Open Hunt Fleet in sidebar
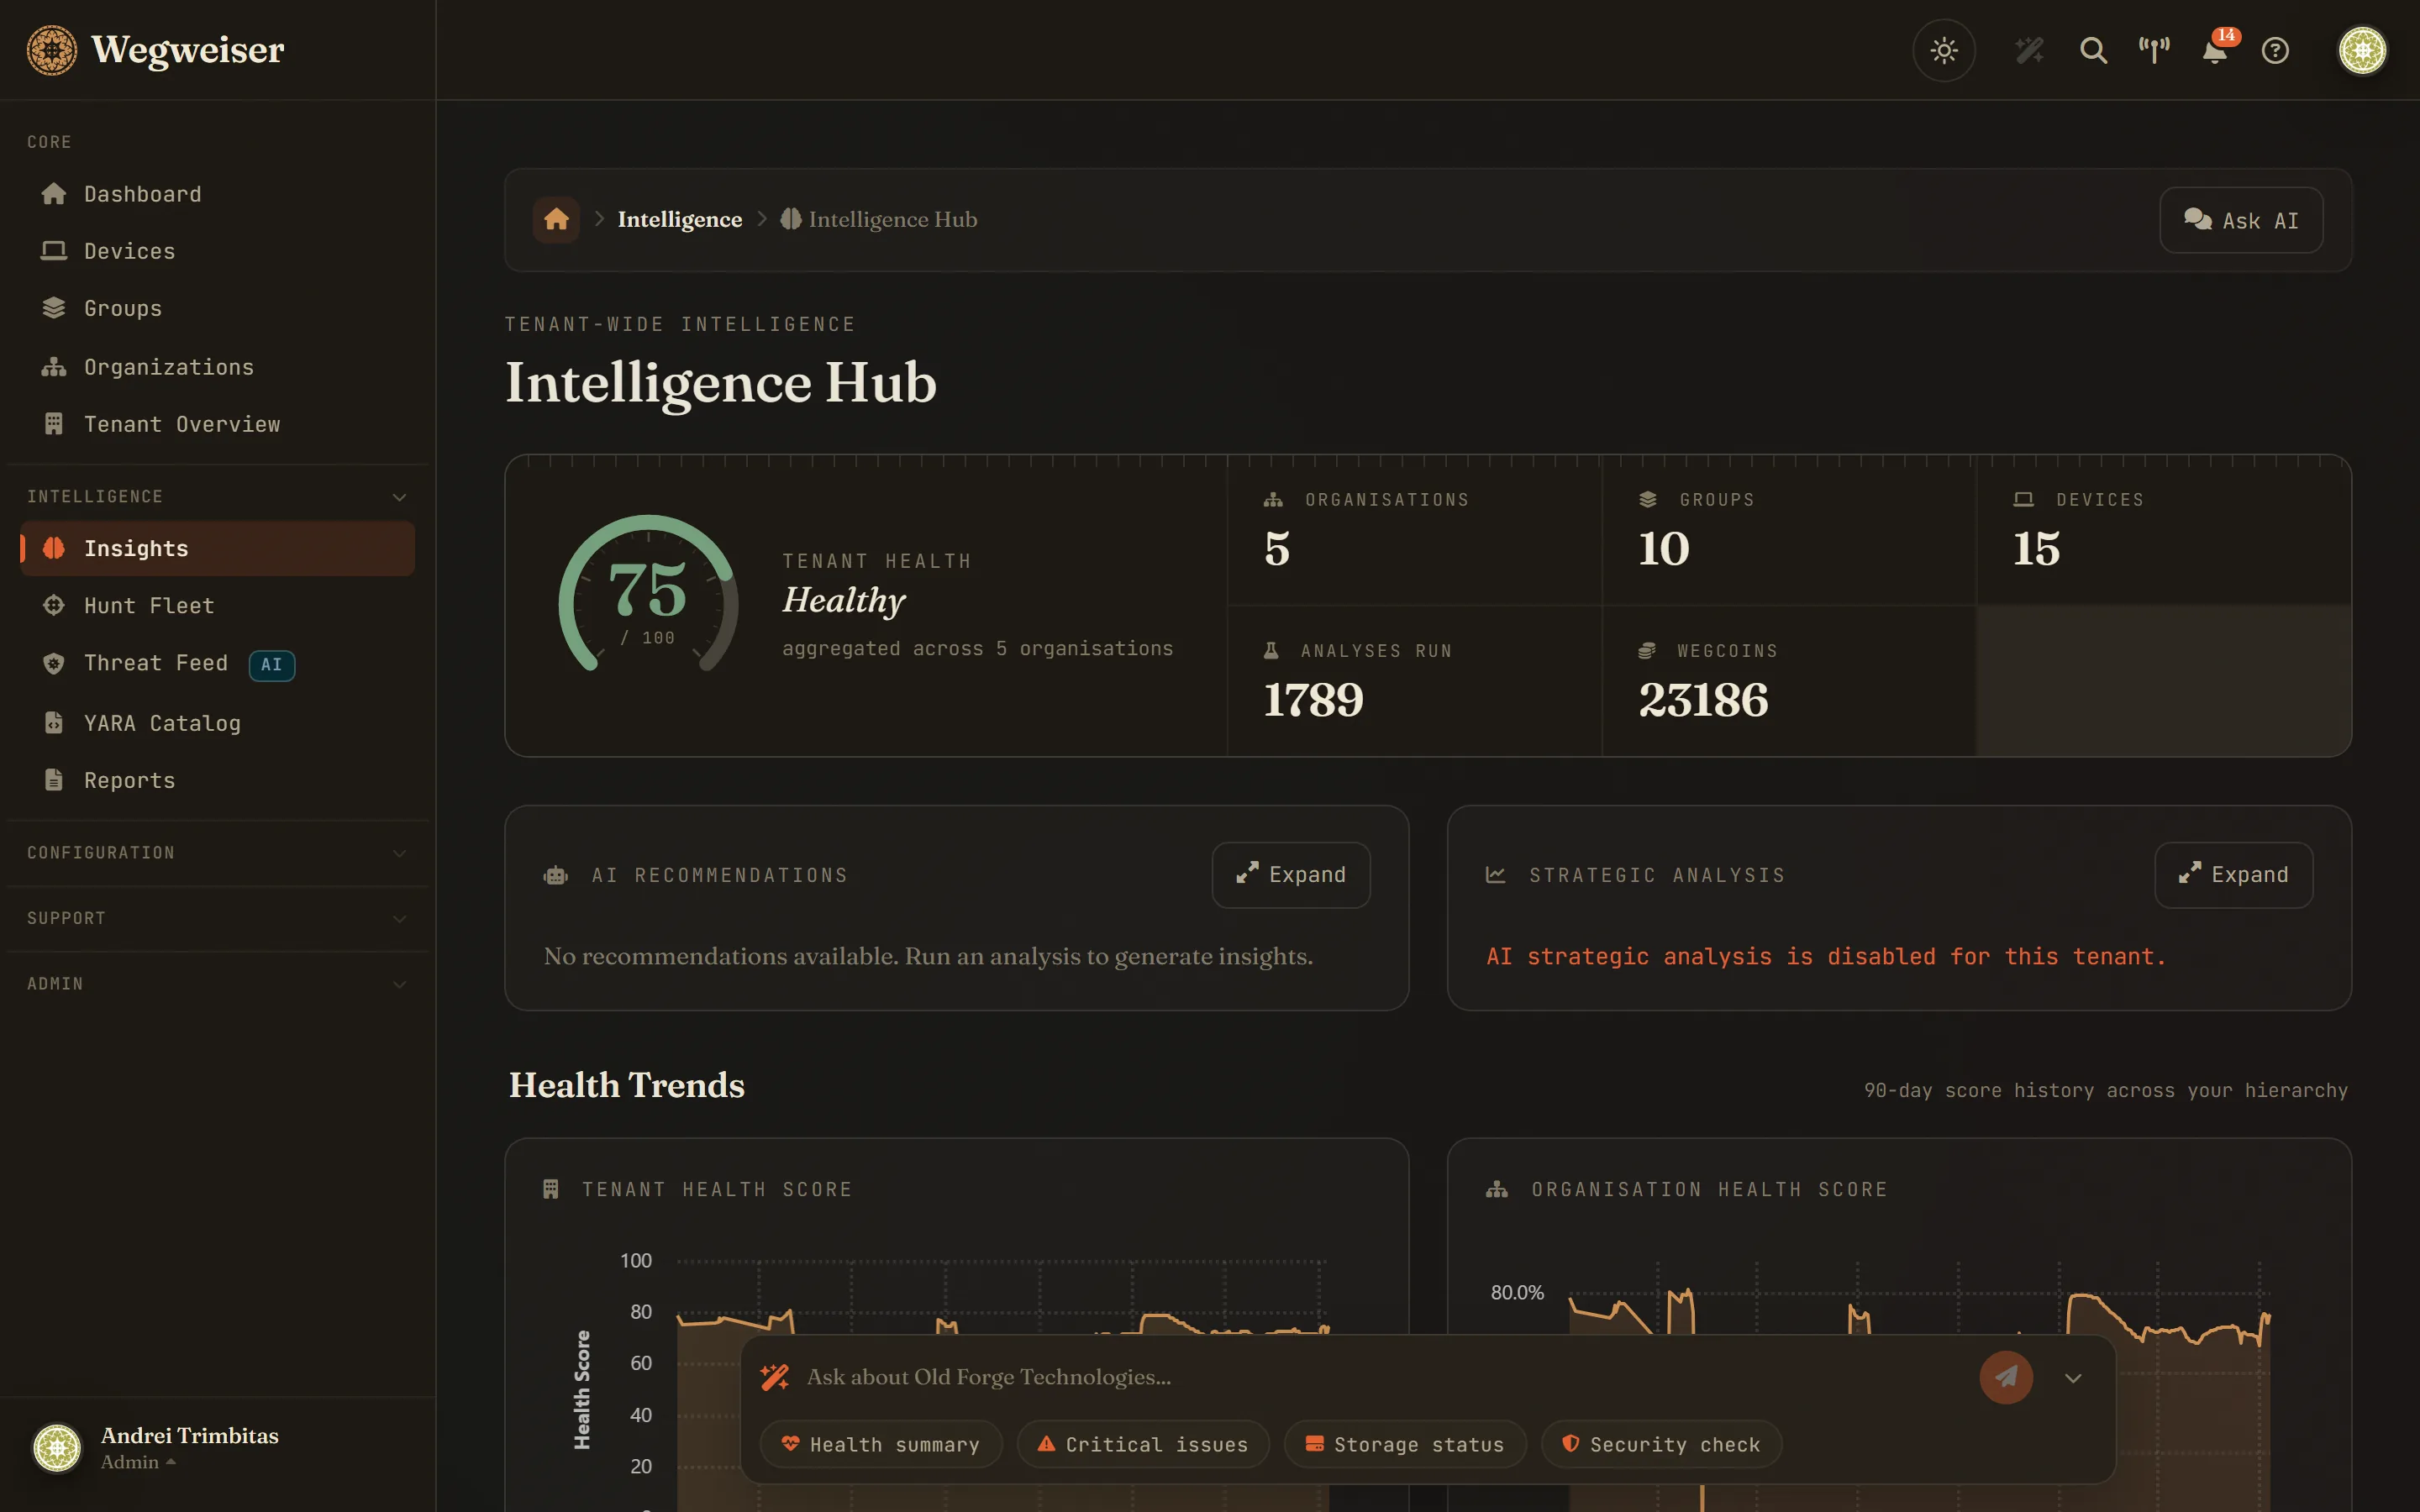 [218, 606]
